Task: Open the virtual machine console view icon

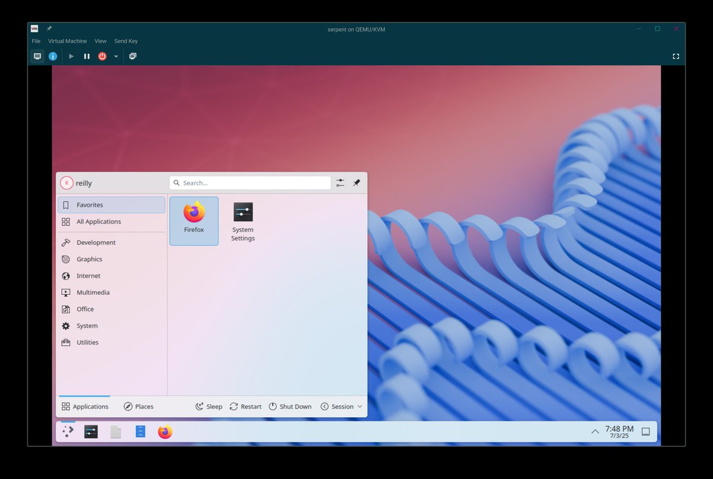Action: coord(37,56)
